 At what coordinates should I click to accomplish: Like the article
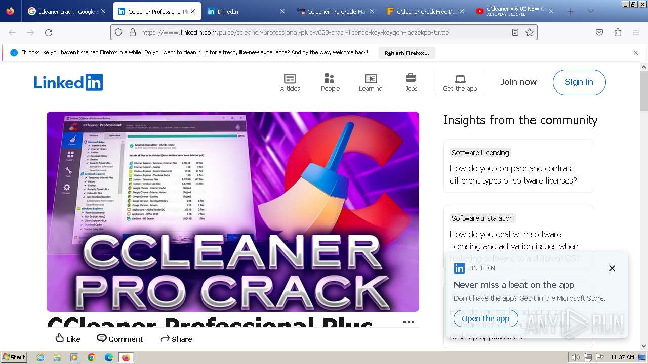[67, 339]
